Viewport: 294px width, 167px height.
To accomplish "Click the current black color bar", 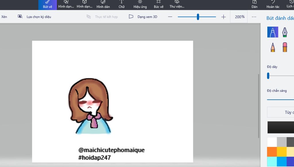I will 281,127.
